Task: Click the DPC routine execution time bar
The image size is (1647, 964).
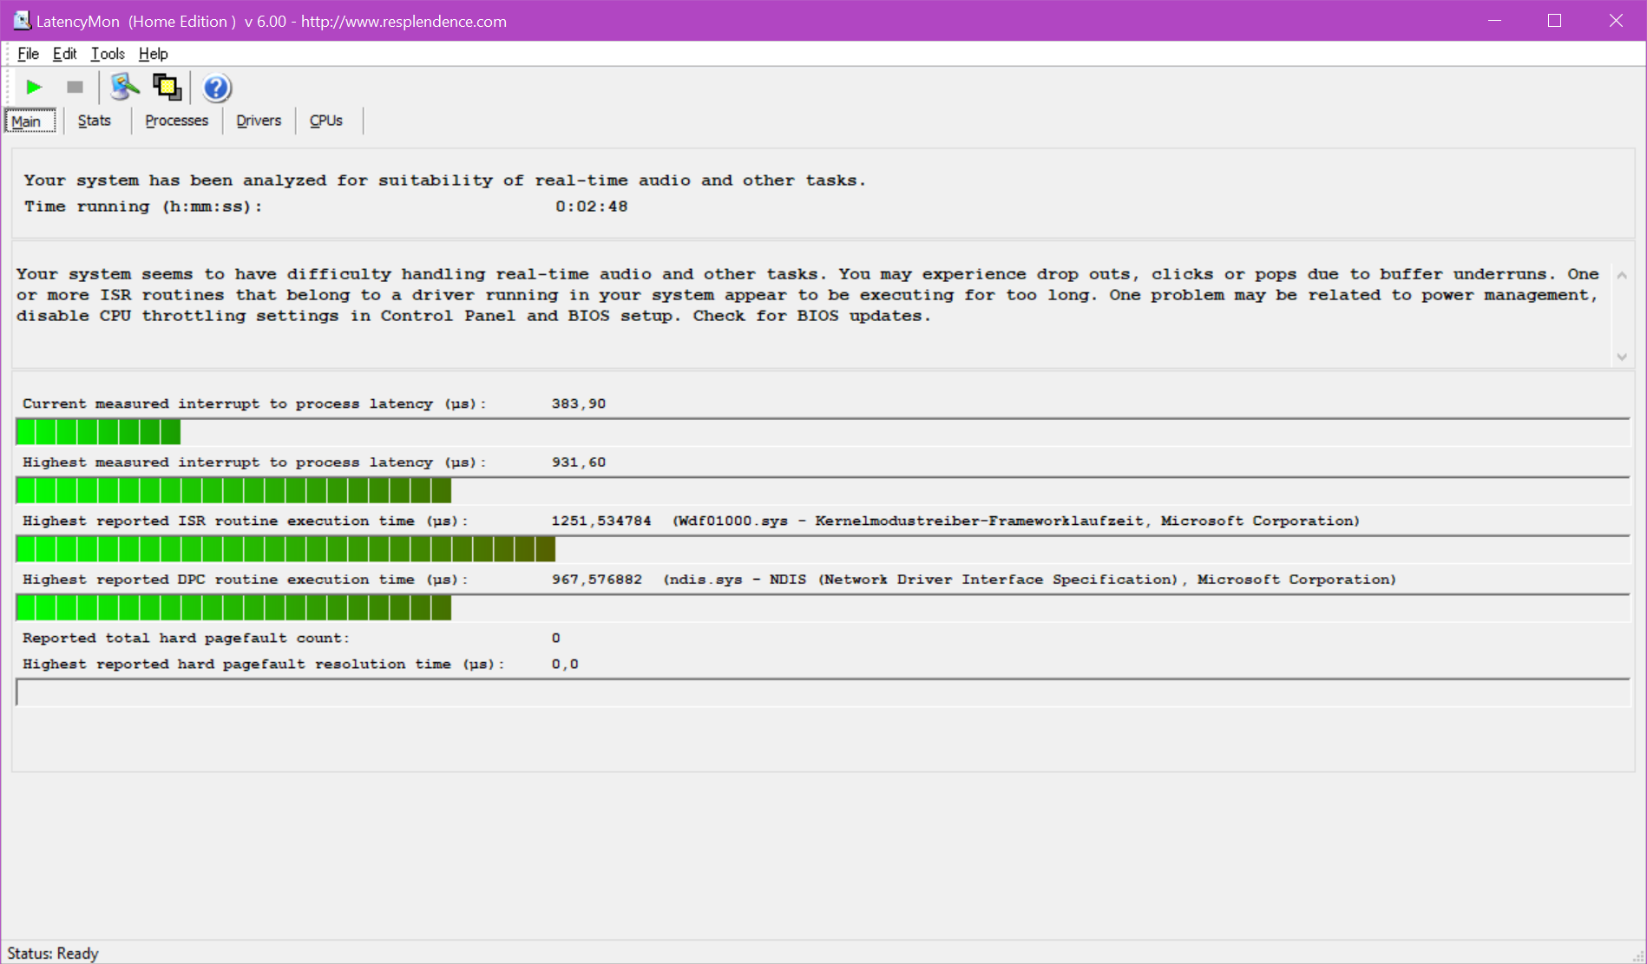Action: pos(823,607)
